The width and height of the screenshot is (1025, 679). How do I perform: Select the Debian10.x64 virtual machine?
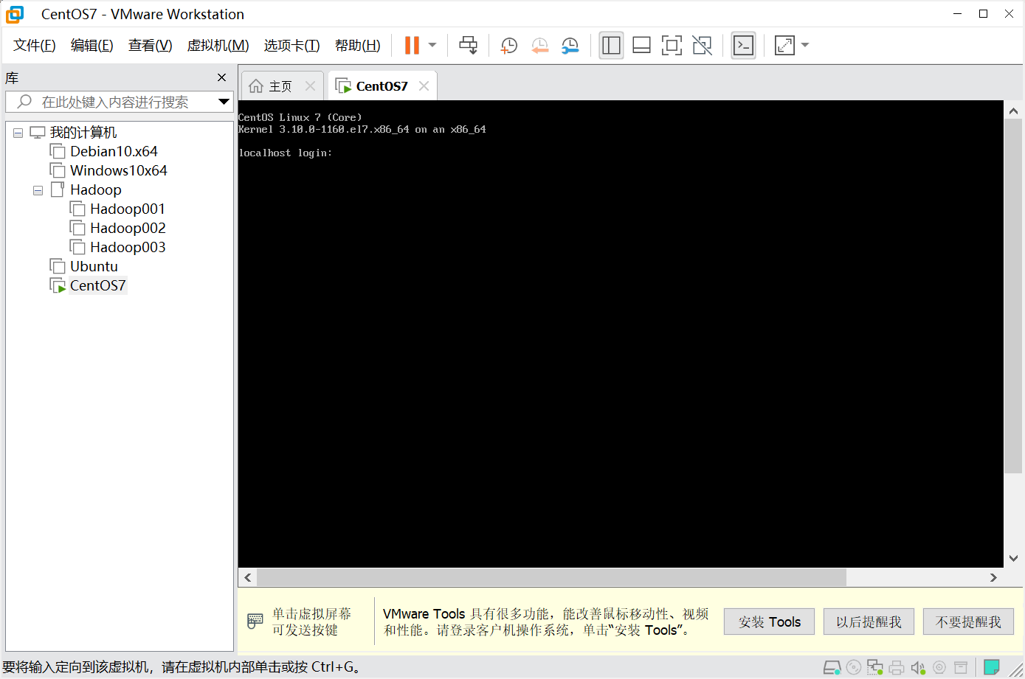(114, 151)
